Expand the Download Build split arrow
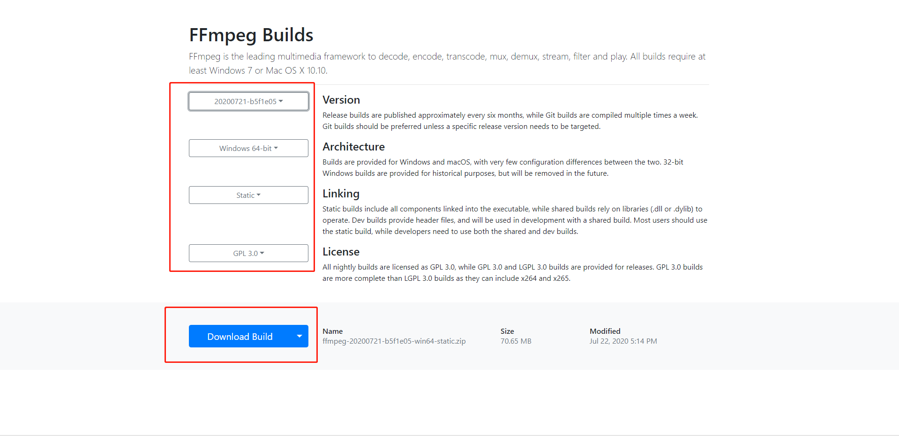The height and width of the screenshot is (436, 899). coord(300,336)
